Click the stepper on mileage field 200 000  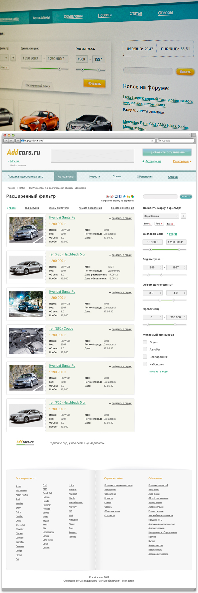point(185,317)
